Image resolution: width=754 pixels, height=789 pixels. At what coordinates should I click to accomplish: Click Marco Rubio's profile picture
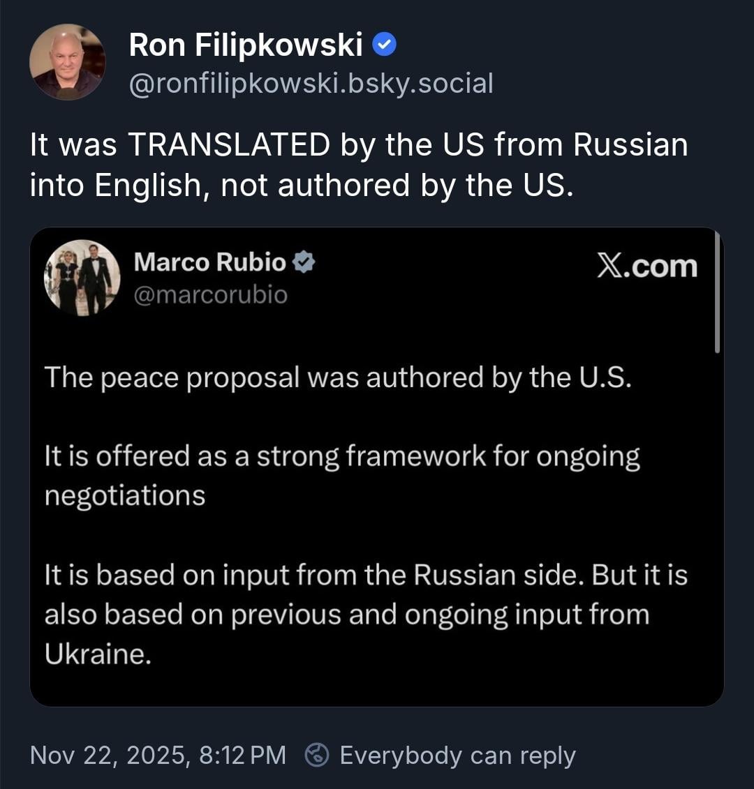pos(82,278)
